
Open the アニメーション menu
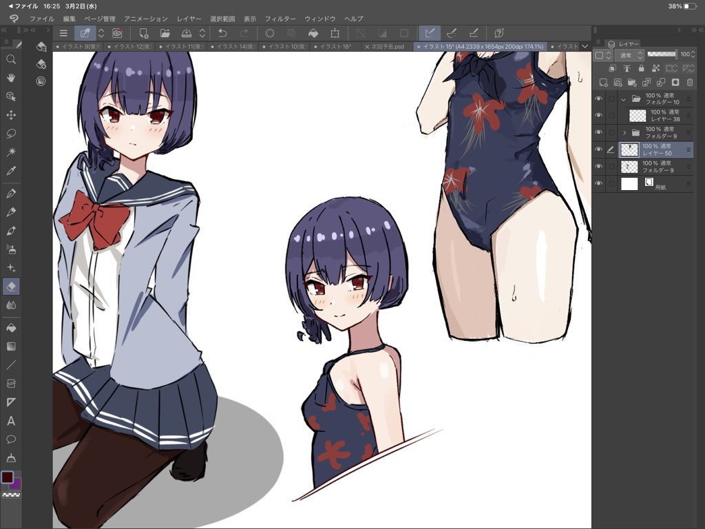[x=146, y=19]
